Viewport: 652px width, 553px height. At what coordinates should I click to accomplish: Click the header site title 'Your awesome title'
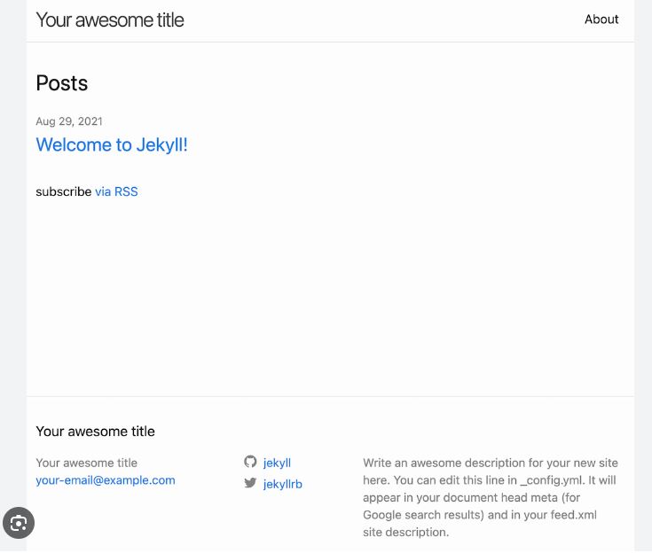coord(110,19)
